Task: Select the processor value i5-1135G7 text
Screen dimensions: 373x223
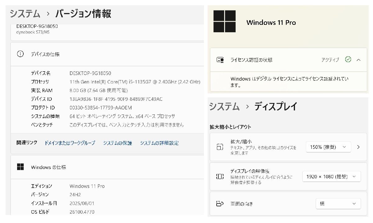Action: (x=135, y=82)
